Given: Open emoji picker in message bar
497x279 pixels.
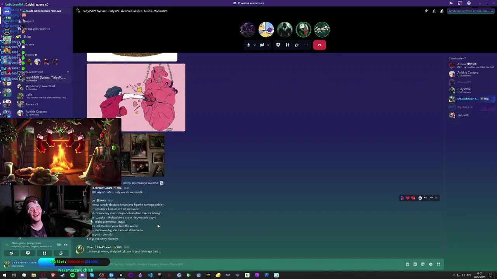Looking at the screenshot, I should click(x=431, y=264).
